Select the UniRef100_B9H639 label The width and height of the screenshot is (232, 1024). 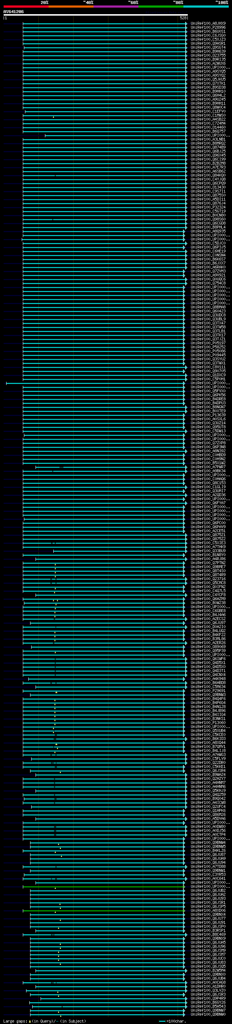pyautogui.click(x=208, y=51)
